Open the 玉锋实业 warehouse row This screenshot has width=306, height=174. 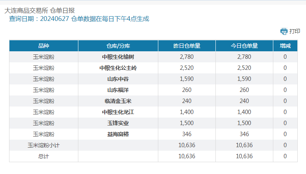(118, 123)
